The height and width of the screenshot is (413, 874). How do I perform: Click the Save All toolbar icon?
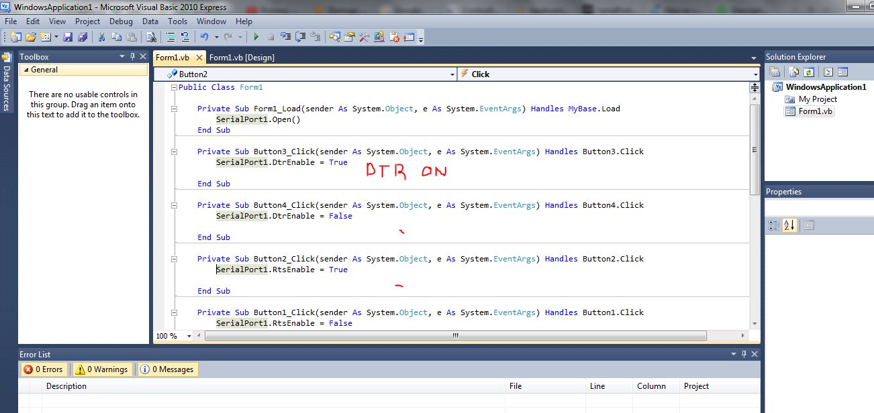pos(83,38)
